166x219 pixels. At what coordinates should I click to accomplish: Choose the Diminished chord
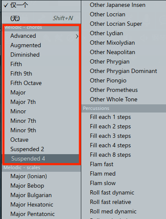click(41, 55)
